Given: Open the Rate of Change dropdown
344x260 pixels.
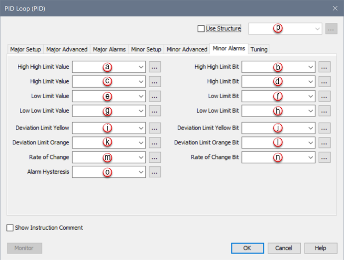Looking at the screenshot, I should [141, 158].
